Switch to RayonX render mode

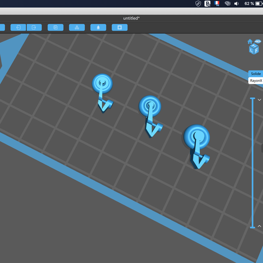[256, 81]
